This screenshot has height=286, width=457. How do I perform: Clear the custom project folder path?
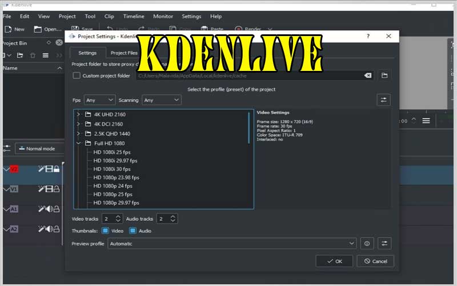pos(368,76)
